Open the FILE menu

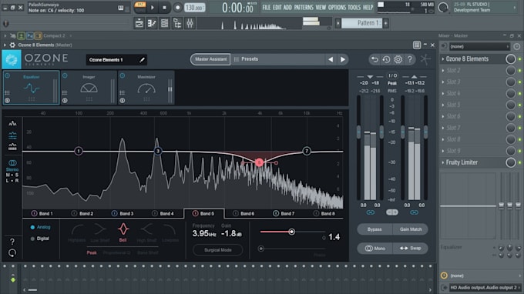click(267, 8)
